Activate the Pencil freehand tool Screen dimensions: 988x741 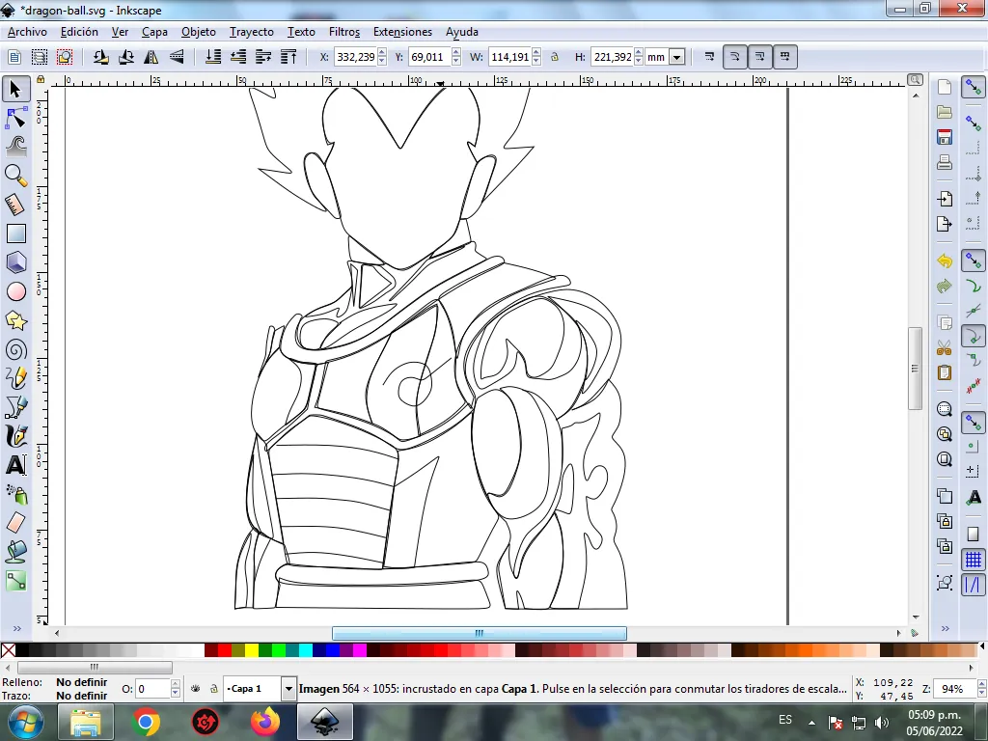click(15, 378)
